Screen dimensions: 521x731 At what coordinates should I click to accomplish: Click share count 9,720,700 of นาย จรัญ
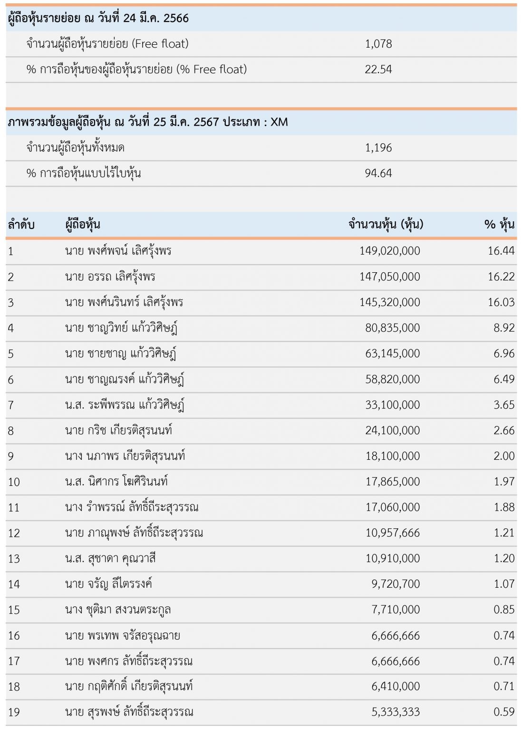(396, 584)
